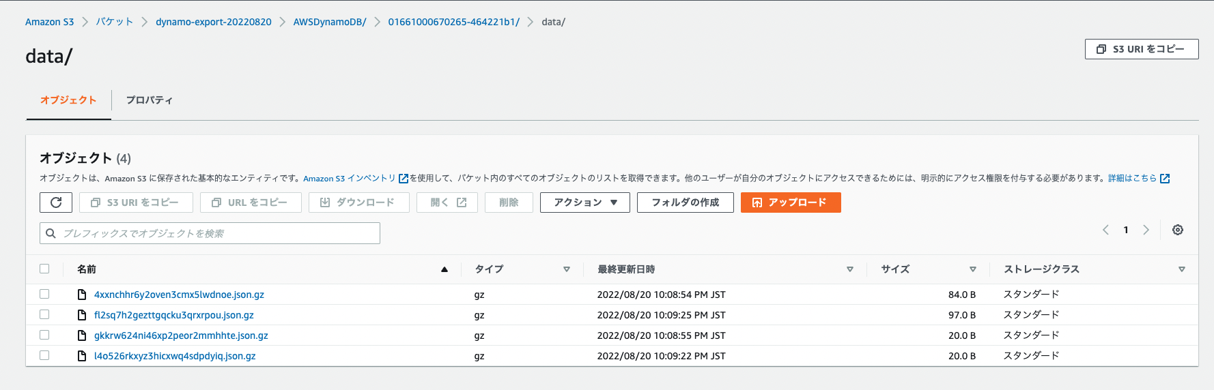Open object l4o526rkxyz3hicxwq4sdpdyiq.json.gz
This screenshot has width=1214, height=390.
175,356
